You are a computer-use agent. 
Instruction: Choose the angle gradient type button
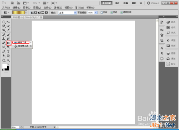pyautogui.click(x=39, y=13)
